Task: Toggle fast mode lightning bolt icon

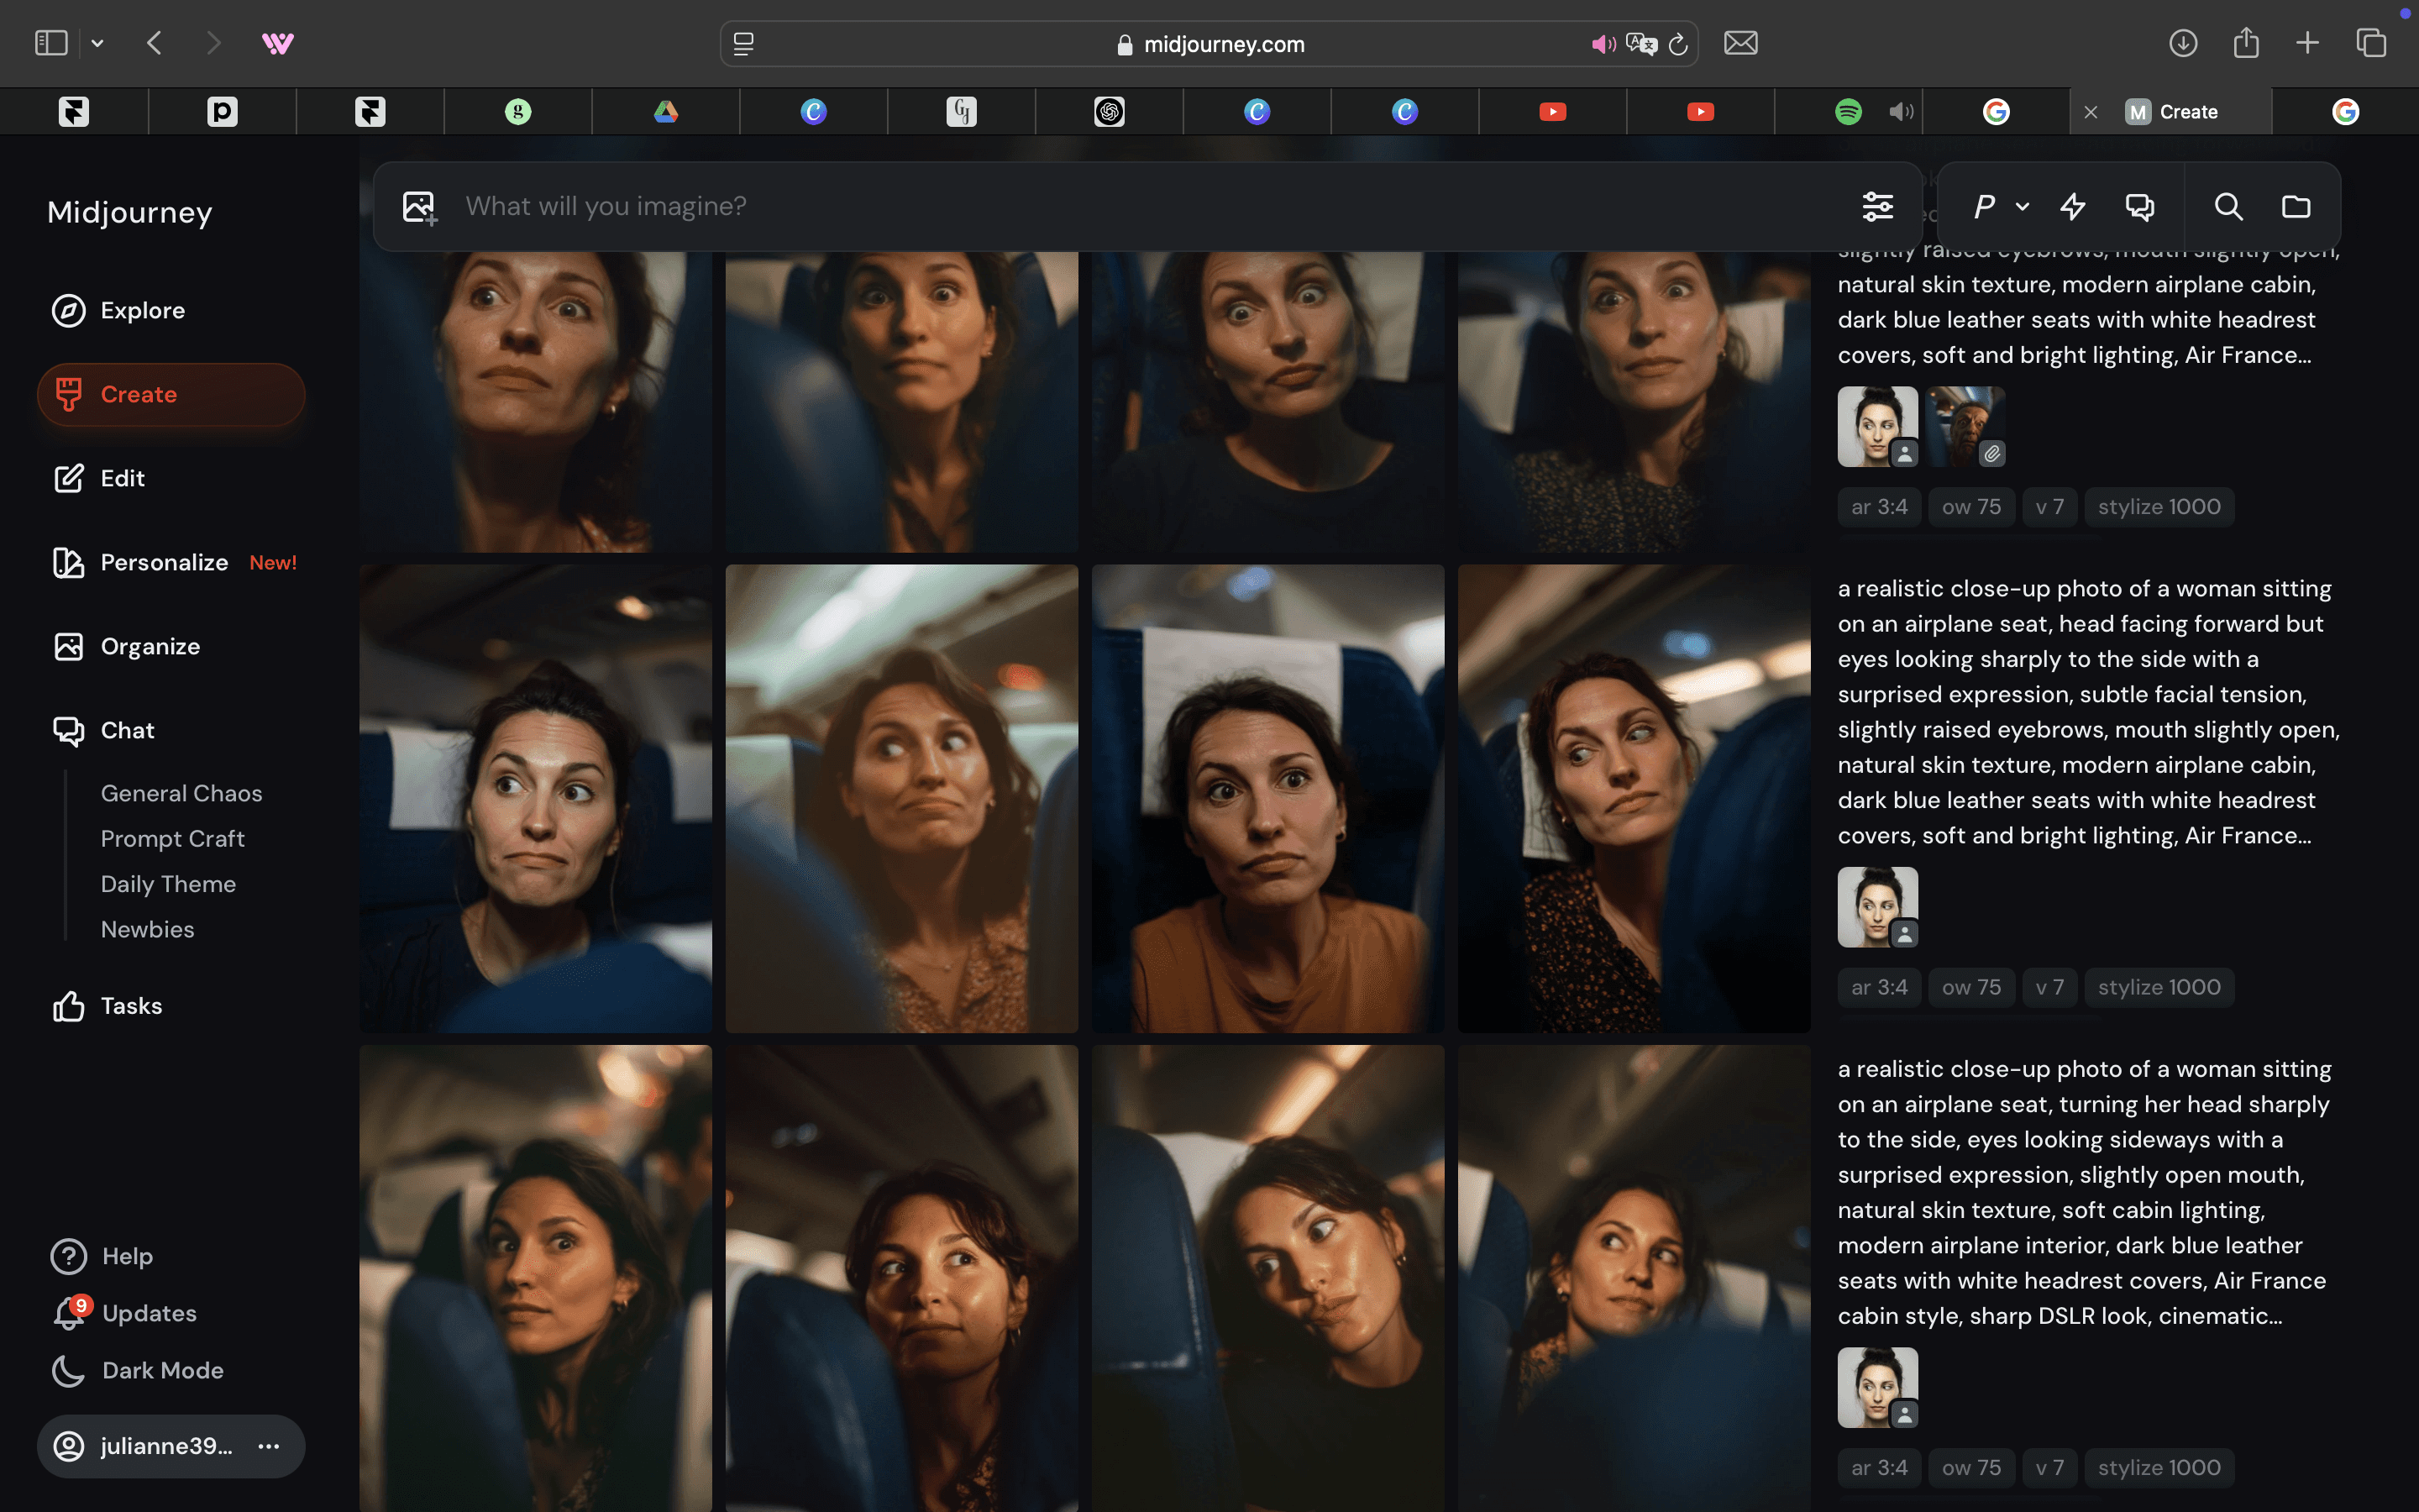Action: coord(2073,207)
